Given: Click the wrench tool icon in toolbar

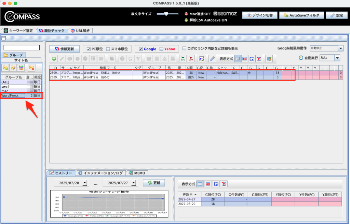Looking at the screenshot, I should tap(212, 59).
